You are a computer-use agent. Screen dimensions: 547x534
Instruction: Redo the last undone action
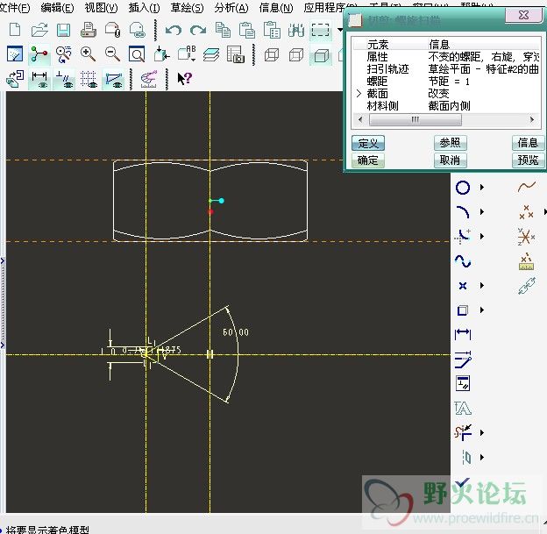pyautogui.click(x=198, y=30)
